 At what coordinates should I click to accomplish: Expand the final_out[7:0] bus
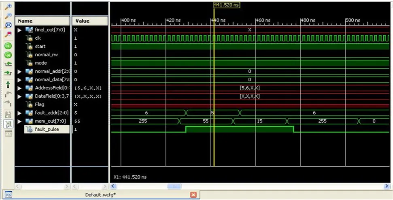(x=19, y=30)
